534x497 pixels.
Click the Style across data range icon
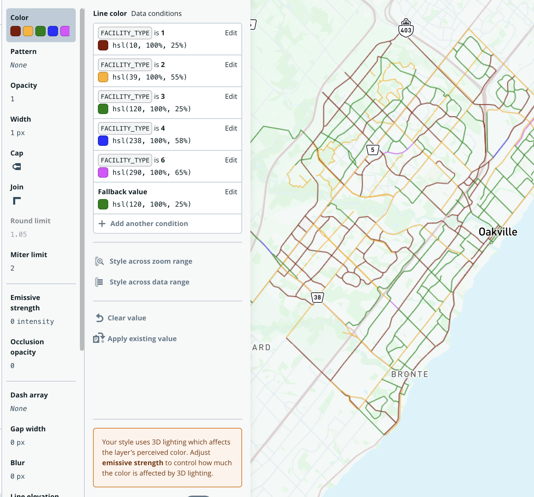[x=100, y=282]
